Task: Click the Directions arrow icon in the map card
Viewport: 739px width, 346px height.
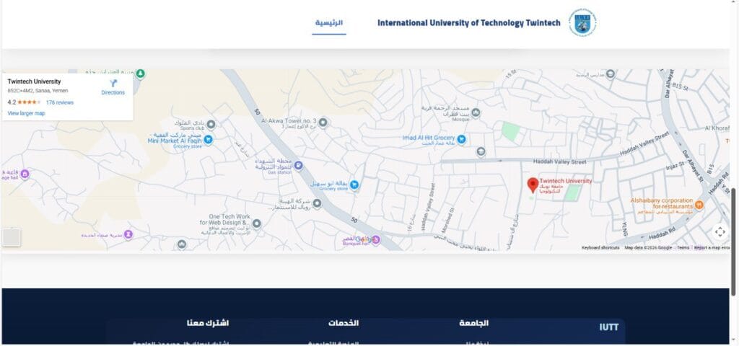Action: point(113,84)
